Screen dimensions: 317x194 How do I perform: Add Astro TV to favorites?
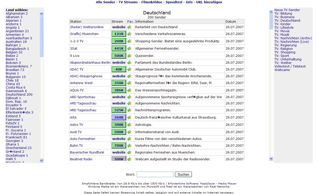pyautogui.click(x=129, y=125)
